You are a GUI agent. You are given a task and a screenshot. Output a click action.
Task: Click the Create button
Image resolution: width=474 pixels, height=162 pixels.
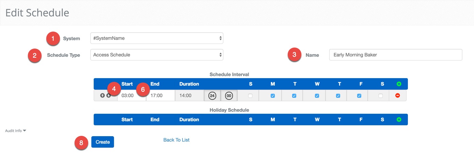[102, 142]
